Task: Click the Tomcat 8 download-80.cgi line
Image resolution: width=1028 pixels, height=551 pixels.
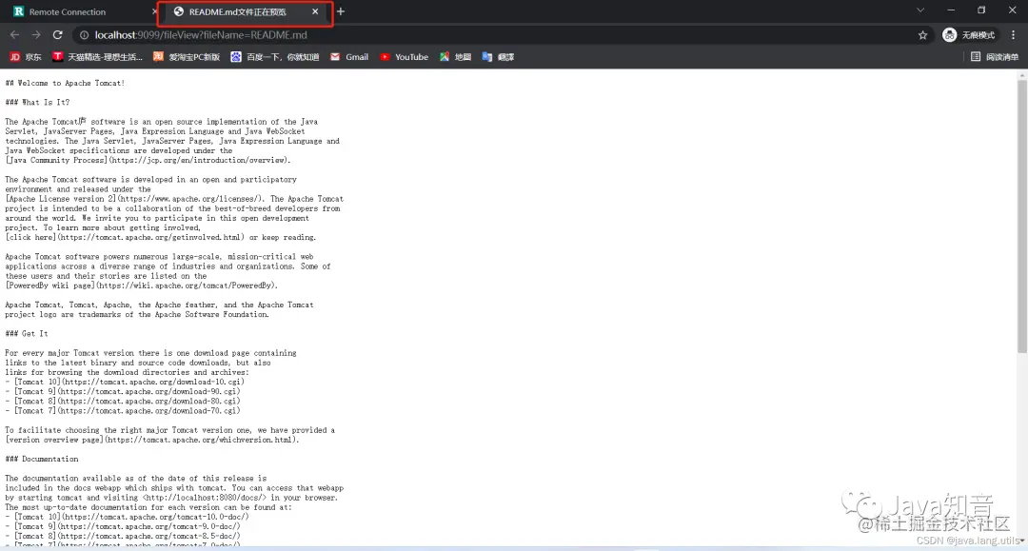Action: 123,401
